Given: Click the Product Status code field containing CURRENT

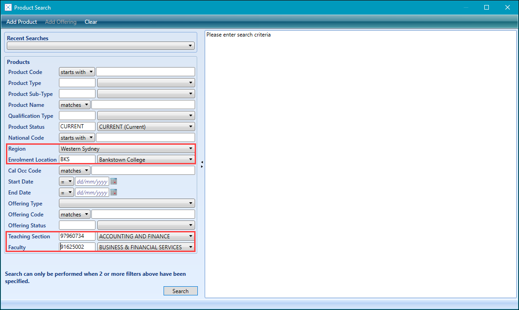Looking at the screenshot, I should [x=77, y=126].
